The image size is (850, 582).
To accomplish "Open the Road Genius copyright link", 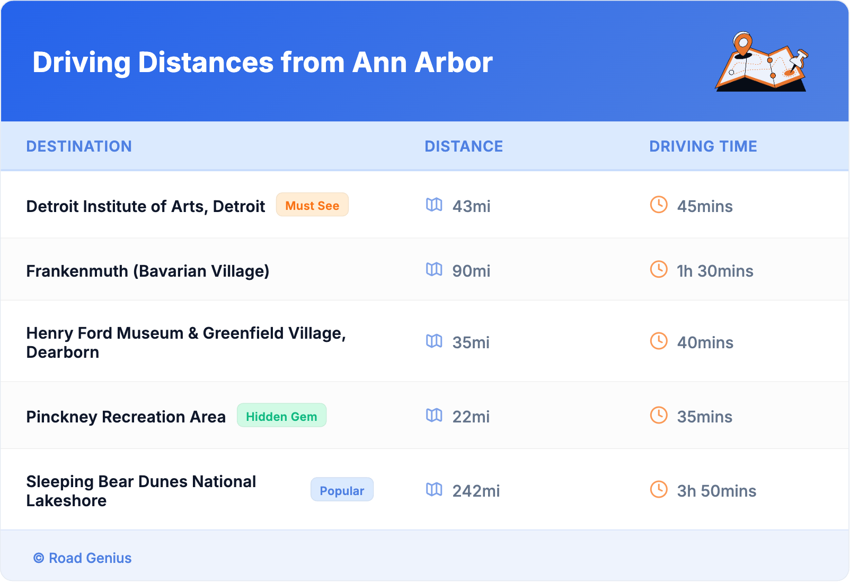I will click(x=83, y=558).
